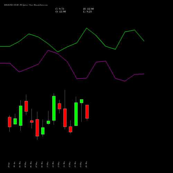Click the small green candle above 11 May
The width and height of the screenshot is (173, 173).
(48, 122)
